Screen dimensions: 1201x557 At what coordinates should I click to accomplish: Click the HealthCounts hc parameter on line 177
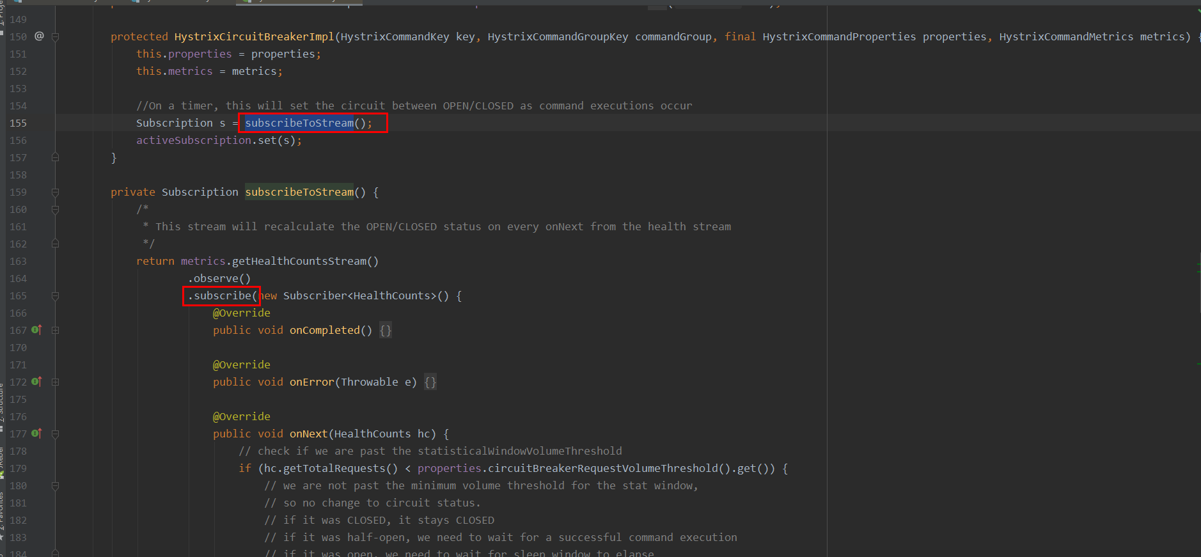coord(382,434)
